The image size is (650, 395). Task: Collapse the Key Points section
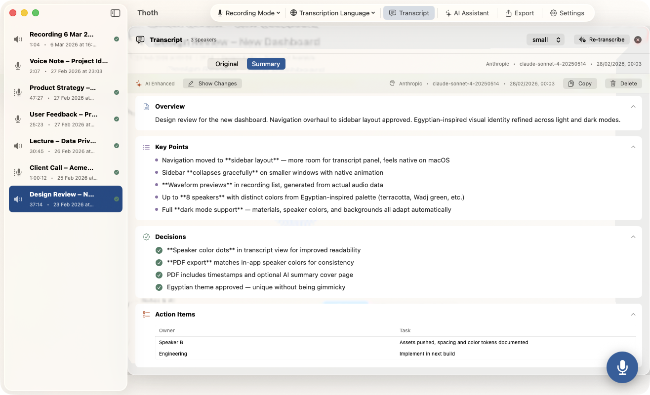(633, 147)
